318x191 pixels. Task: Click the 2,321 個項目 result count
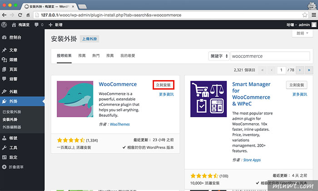(x=244, y=70)
